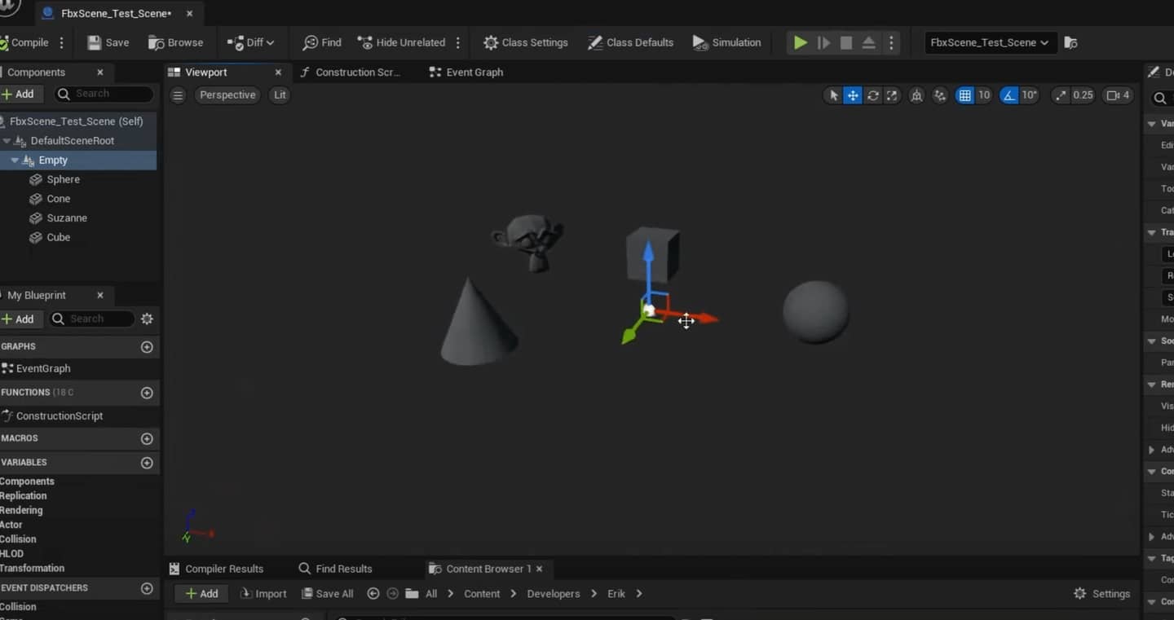Click the Compile button
The width and height of the screenshot is (1174, 620).
pos(24,42)
